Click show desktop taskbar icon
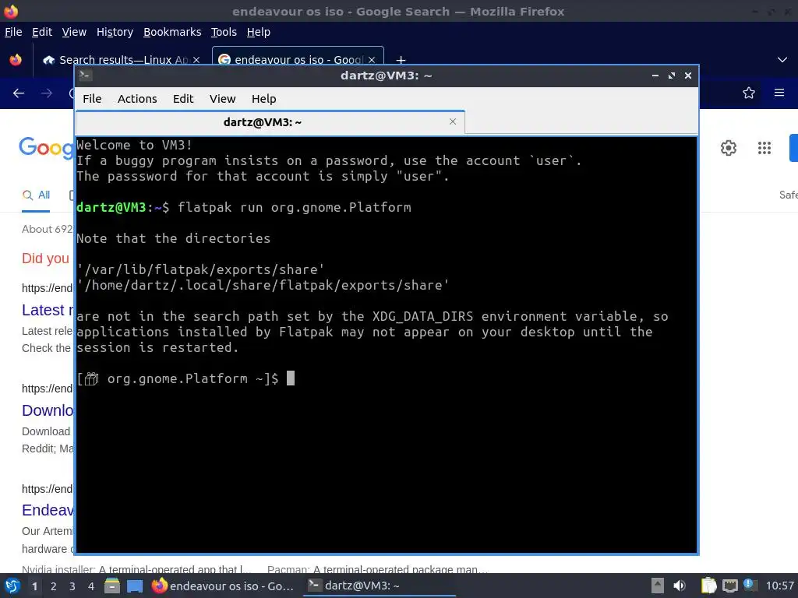This screenshot has height=598, width=798. 135,586
